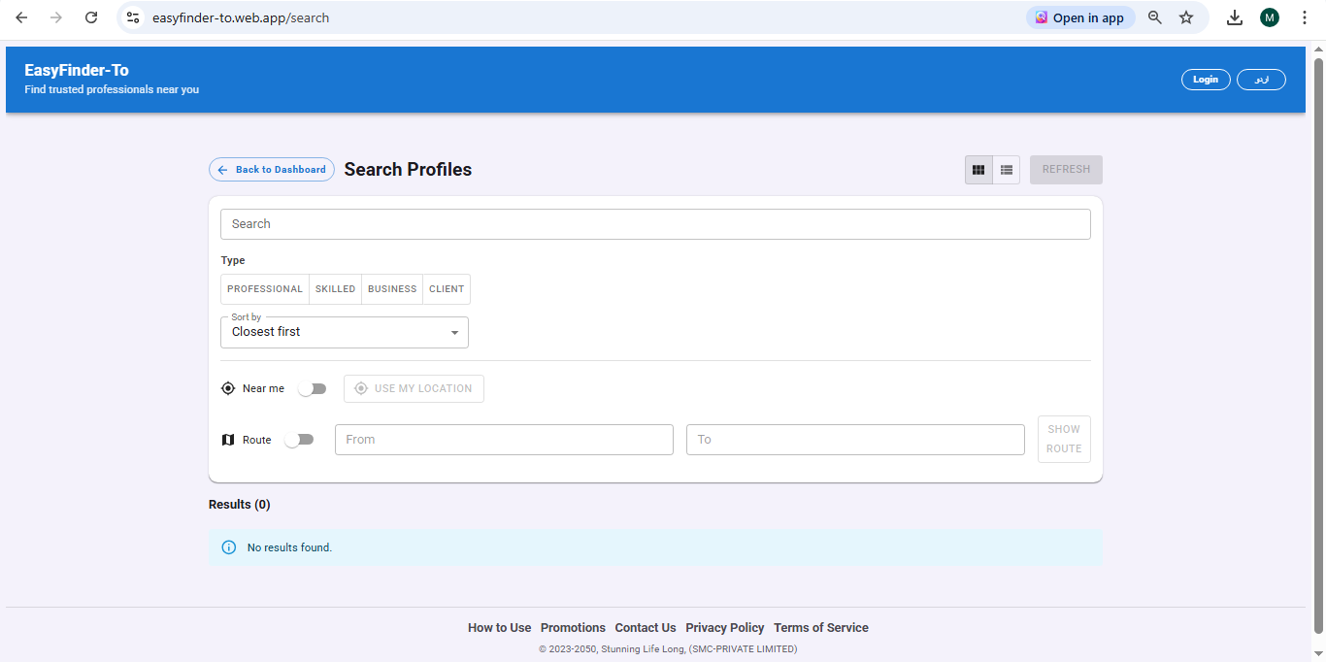Enable the Near me toggle switch
Screen dimensions: 1326x662
pyautogui.click(x=313, y=388)
